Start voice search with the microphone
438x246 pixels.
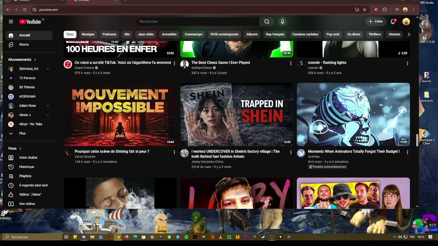tap(282, 22)
